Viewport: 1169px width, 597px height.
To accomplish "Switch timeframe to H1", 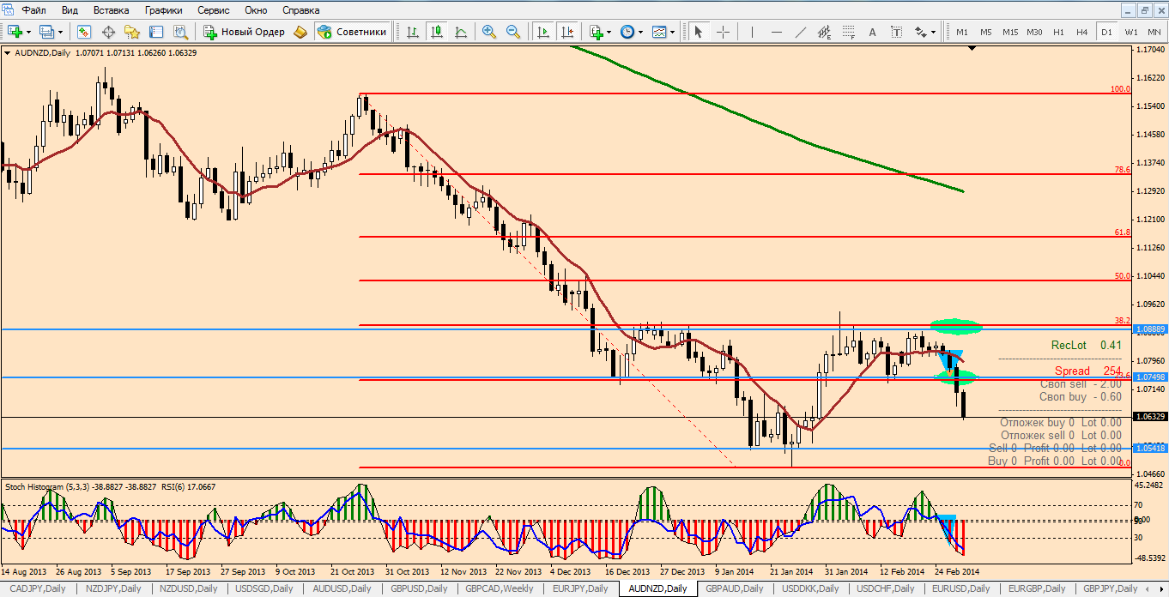I will pyautogui.click(x=1058, y=32).
